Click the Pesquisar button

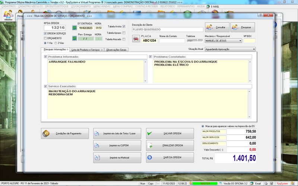(x=243, y=27)
